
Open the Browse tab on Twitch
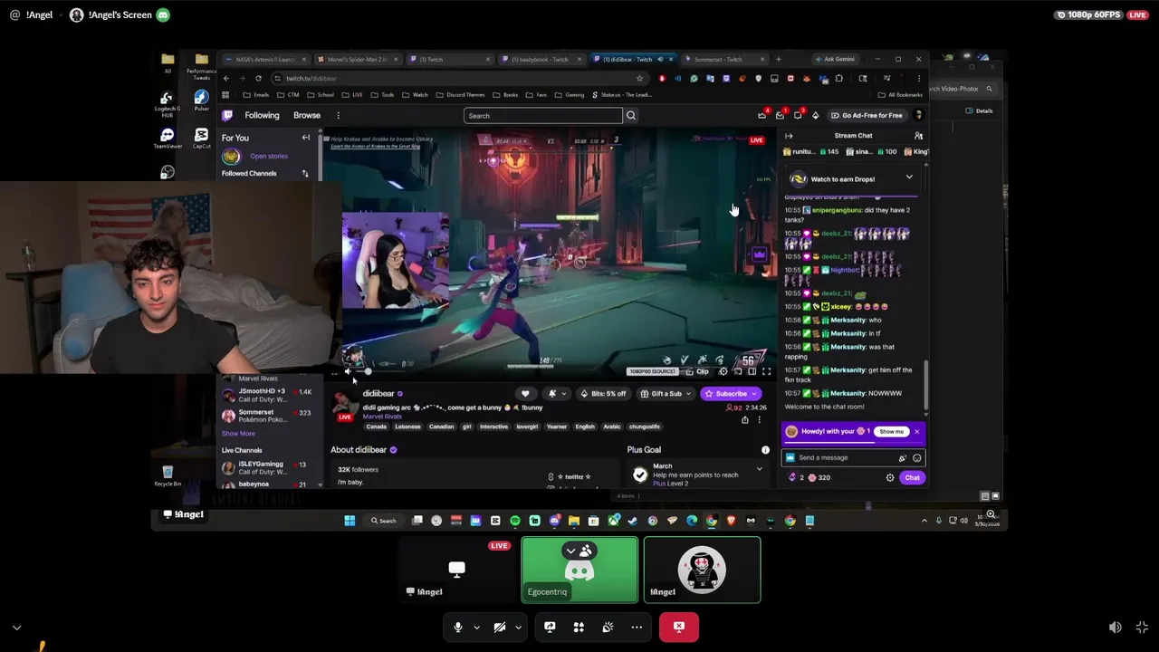click(307, 115)
